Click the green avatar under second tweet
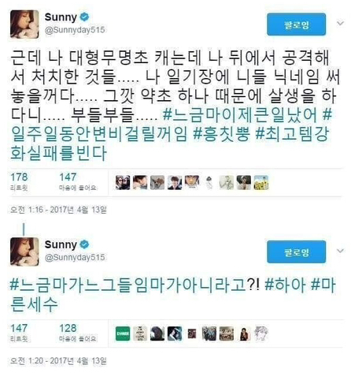This screenshot has height=380, width=362. (x=123, y=333)
